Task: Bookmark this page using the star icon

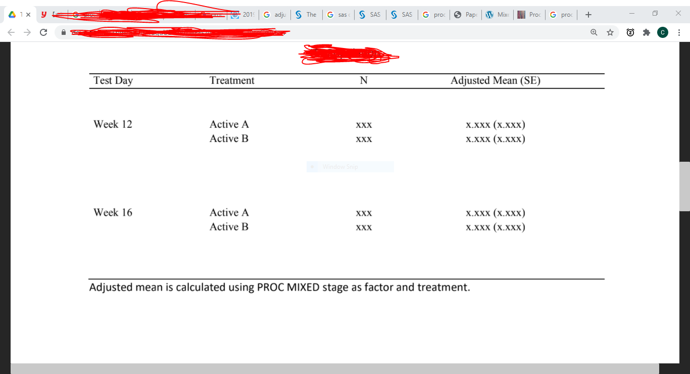Action: [610, 32]
